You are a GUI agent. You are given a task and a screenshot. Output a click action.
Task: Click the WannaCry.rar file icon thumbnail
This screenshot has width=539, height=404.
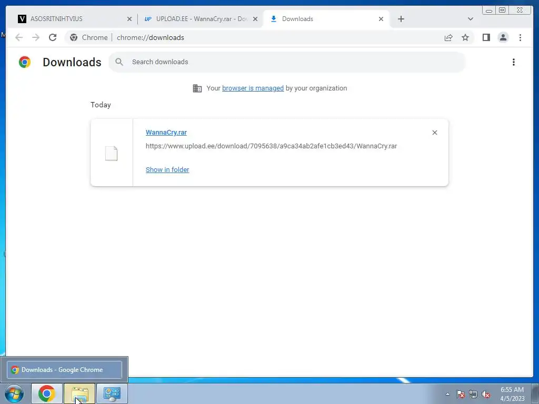click(112, 153)
